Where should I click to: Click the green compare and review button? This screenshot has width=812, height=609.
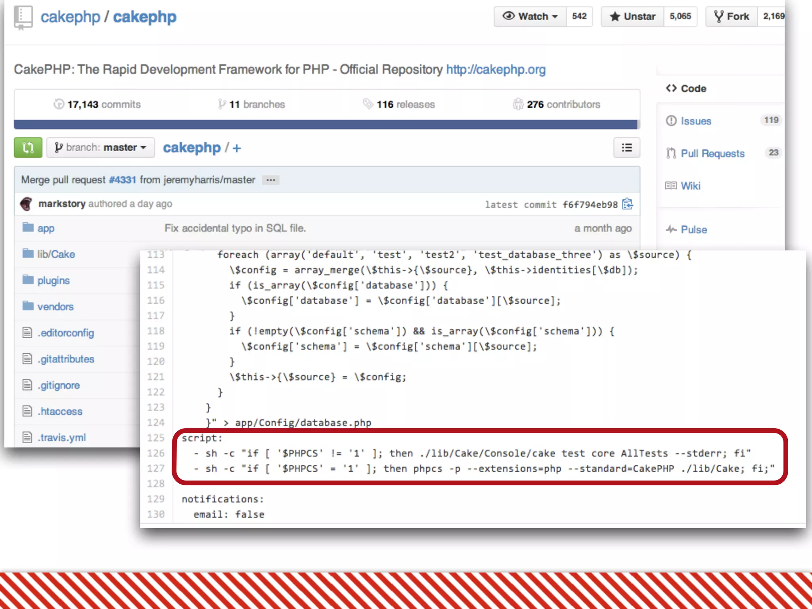click(x=28, y=147)
